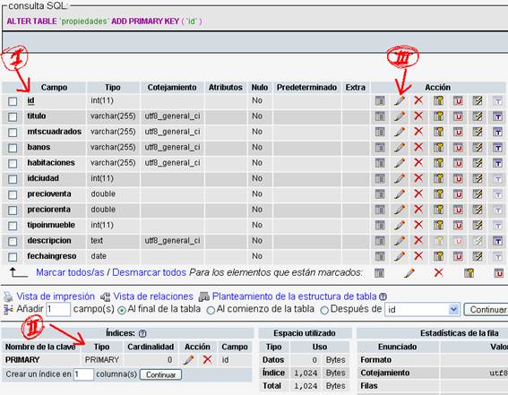Click 'Desmarcar todos' link
This screenshot has height=395, width=508.
click(149, 272)
